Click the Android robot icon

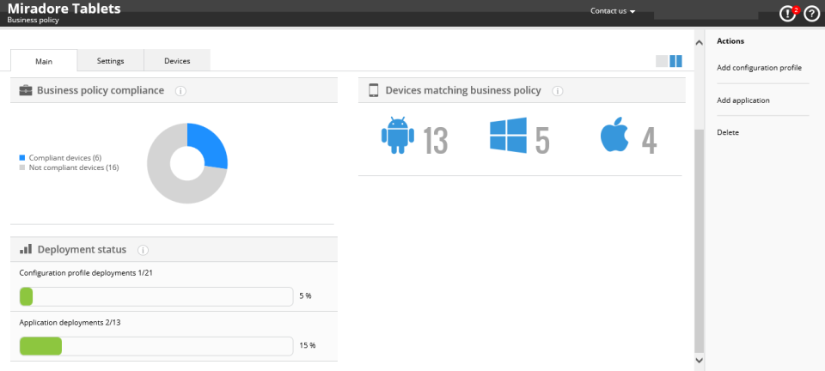pos(397,135)
